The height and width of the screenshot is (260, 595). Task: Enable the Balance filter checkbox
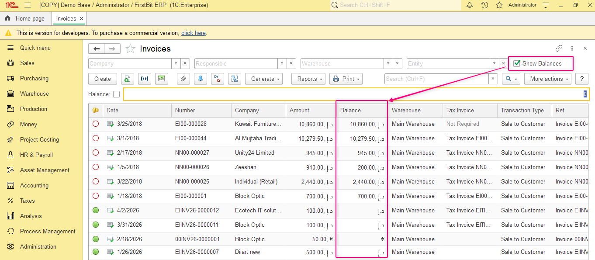point(116,94)
